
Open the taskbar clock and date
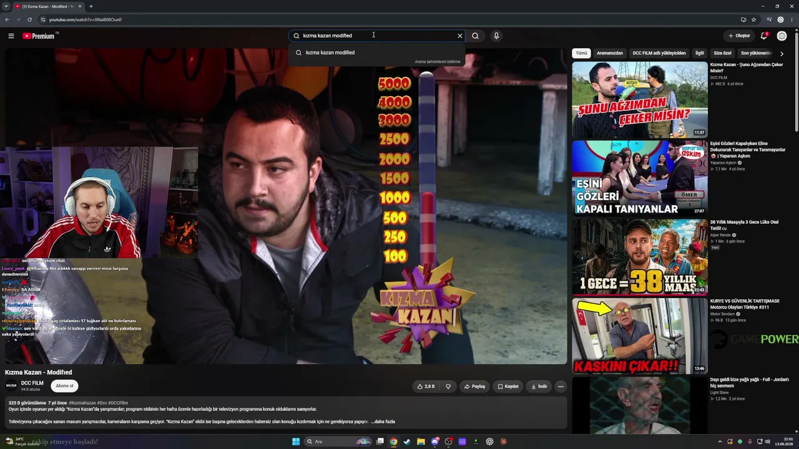click(783, 442)
